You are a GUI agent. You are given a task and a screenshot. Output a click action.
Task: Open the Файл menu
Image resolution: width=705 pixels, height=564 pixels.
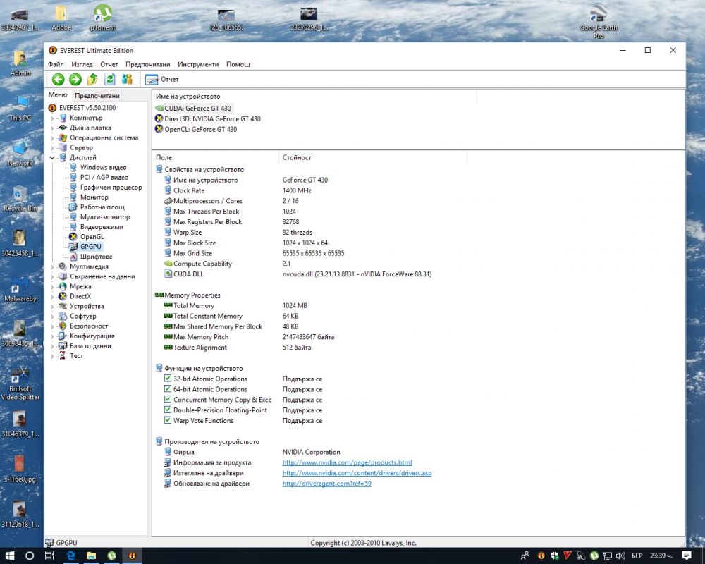point(56,64)
